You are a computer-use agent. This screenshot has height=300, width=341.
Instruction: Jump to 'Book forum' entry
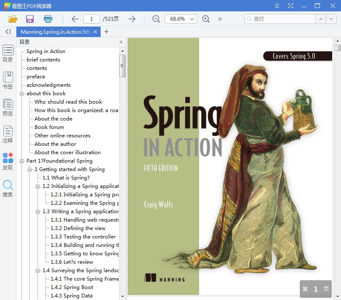(x=49, y=127)
